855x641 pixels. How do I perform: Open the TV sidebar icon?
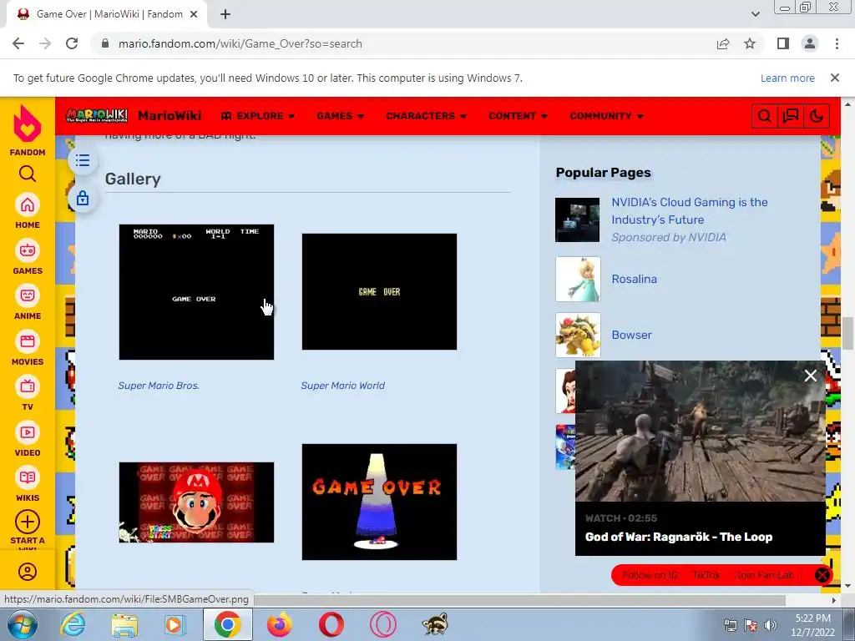pyautogui.click(x=28, y=387)
